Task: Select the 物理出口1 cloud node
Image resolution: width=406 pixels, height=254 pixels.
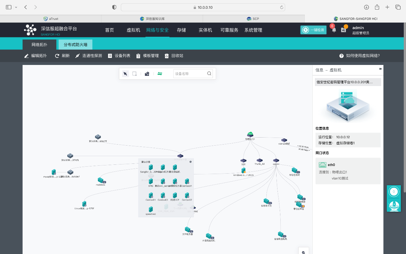Action: [x=250, y=135]
